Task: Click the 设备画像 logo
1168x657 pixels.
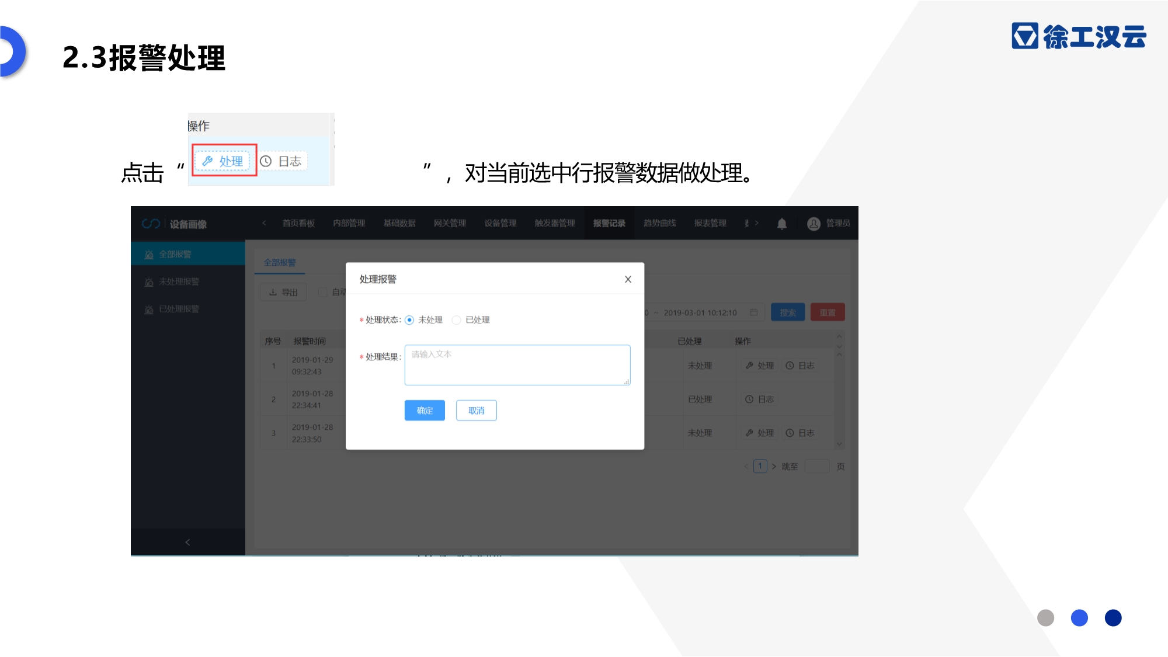Action: pyautogui.click(x=174, y=224)
